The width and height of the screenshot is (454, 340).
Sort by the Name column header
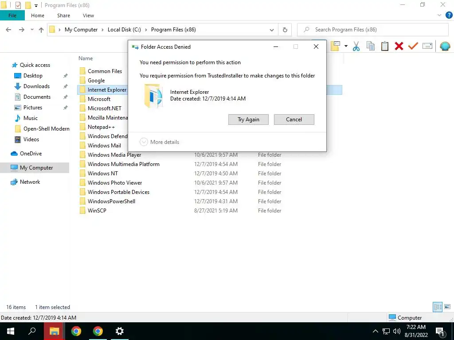coord(86,58)
